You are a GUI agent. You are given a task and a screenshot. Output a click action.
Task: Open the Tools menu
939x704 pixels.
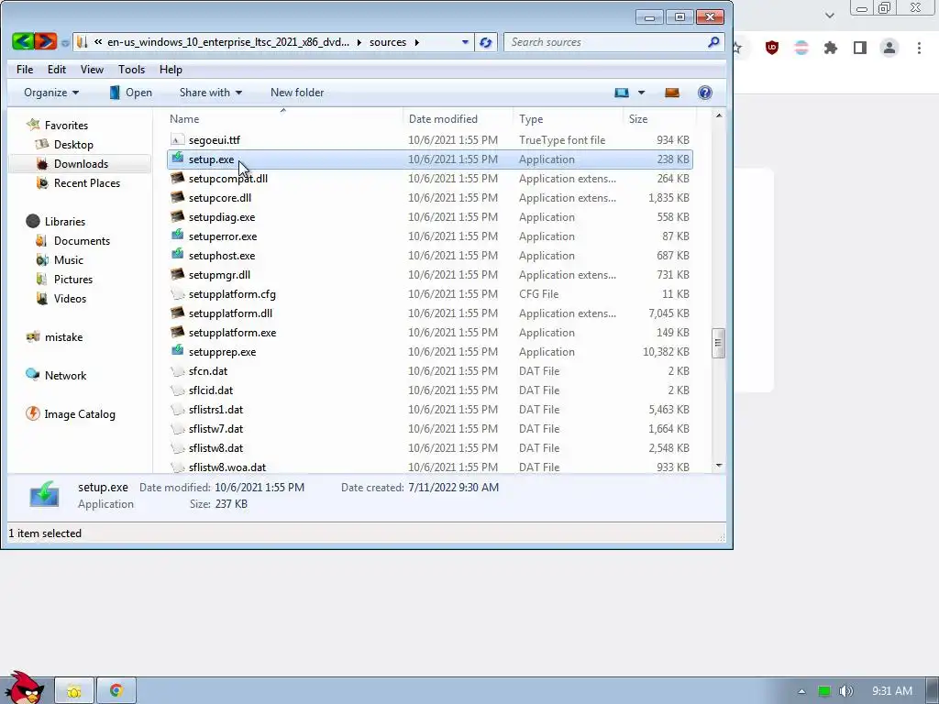tap(132, 70)
